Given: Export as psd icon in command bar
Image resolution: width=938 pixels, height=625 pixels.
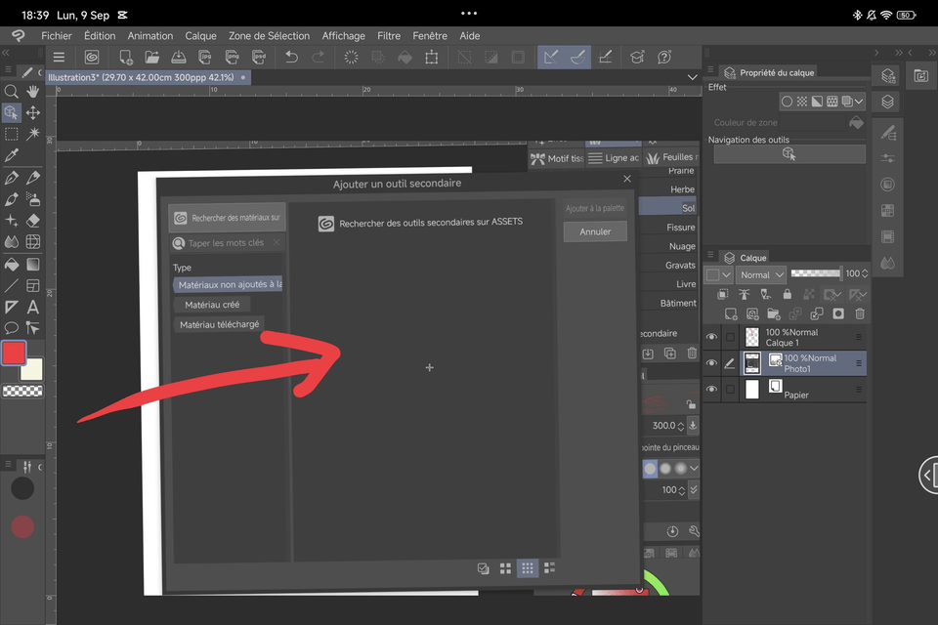Looking at the screenshot, I should (x=258, y=58).
